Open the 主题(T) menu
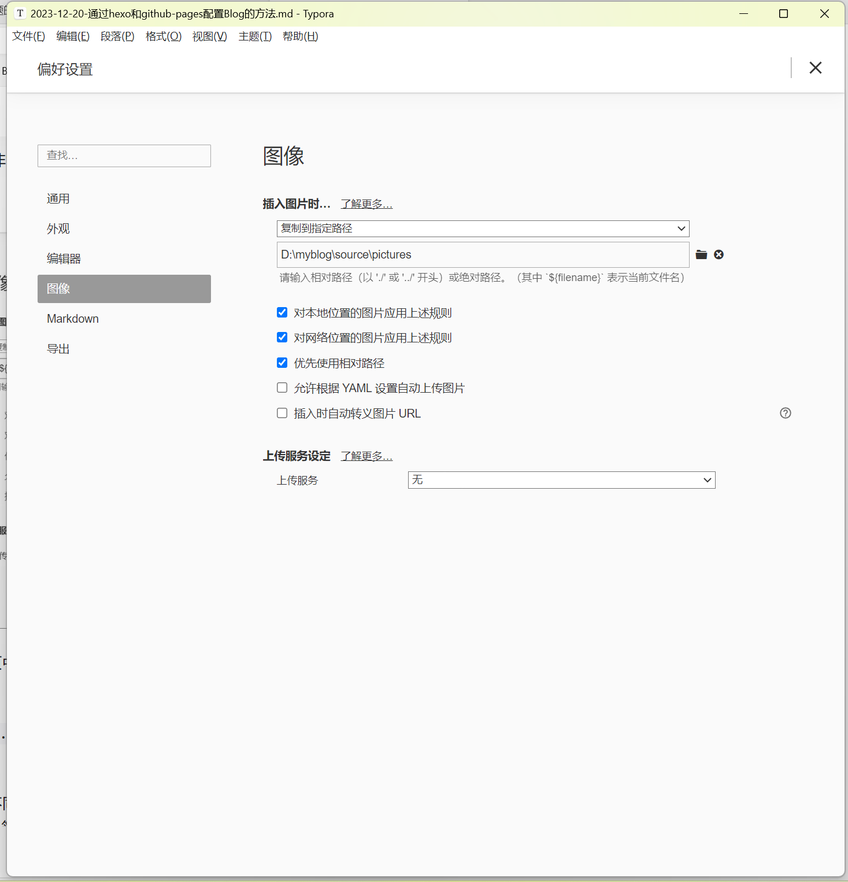 (255, 36)
